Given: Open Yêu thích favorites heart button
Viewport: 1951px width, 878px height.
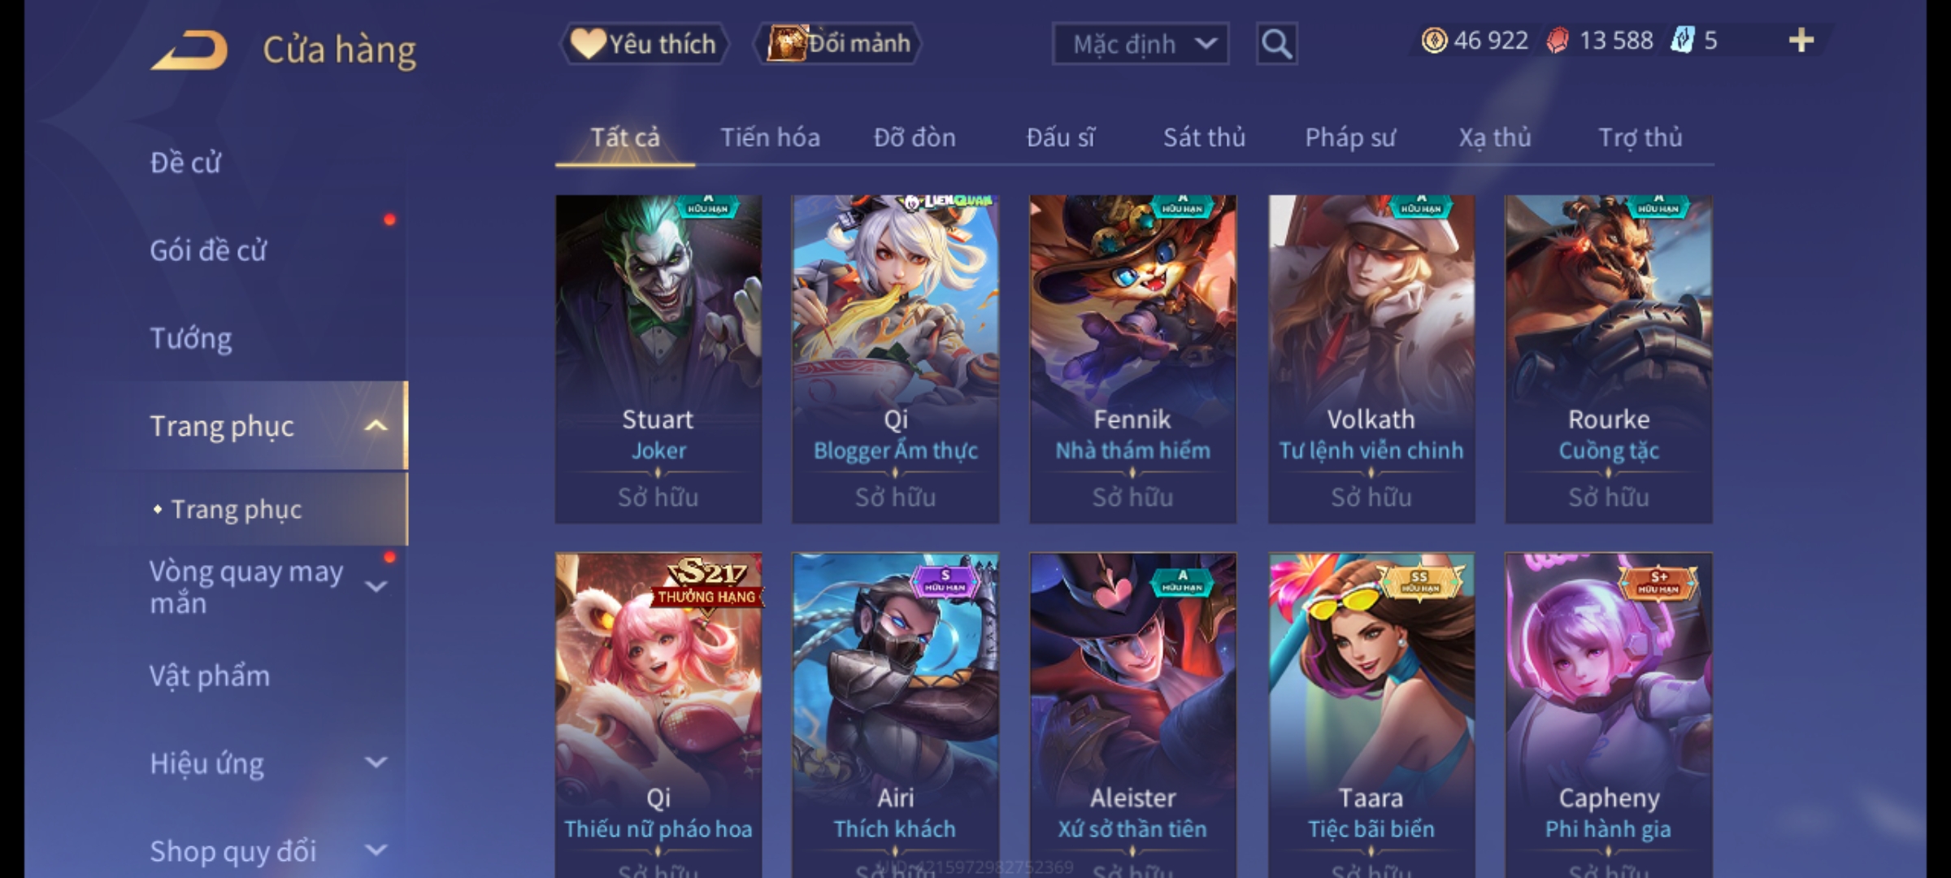Looking at the screenshot, I should (x=644, y=44).
